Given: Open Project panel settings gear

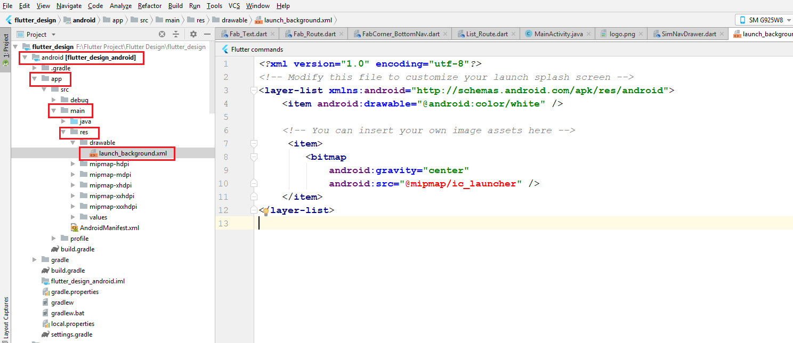Looking at the screenshot, I should (193, 34).
